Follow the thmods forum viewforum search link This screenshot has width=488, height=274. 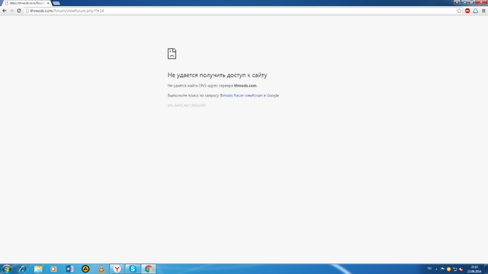point(241,96)
